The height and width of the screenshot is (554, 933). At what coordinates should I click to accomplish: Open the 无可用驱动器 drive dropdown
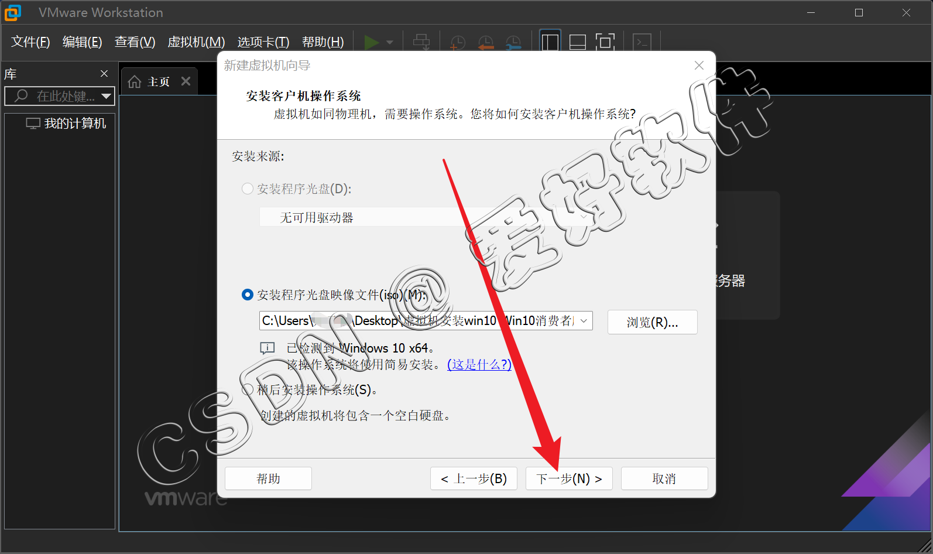pos(426,217)
